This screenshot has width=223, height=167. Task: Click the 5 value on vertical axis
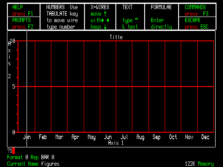[x=14, y=87]
